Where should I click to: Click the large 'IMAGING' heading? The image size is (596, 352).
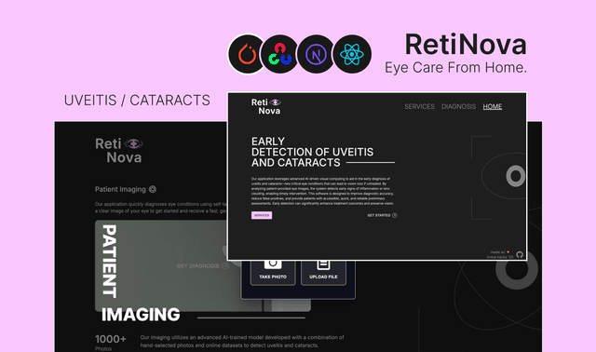(x=141, y=315)
